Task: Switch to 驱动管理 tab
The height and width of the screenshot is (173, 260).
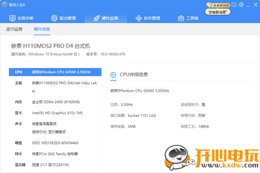Action: click(63, 18)
